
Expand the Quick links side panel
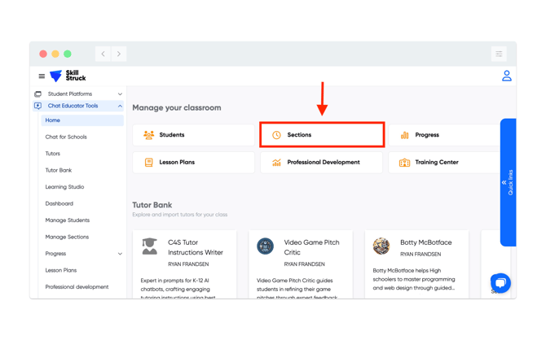pyautogui.click(x=508, y=182)
